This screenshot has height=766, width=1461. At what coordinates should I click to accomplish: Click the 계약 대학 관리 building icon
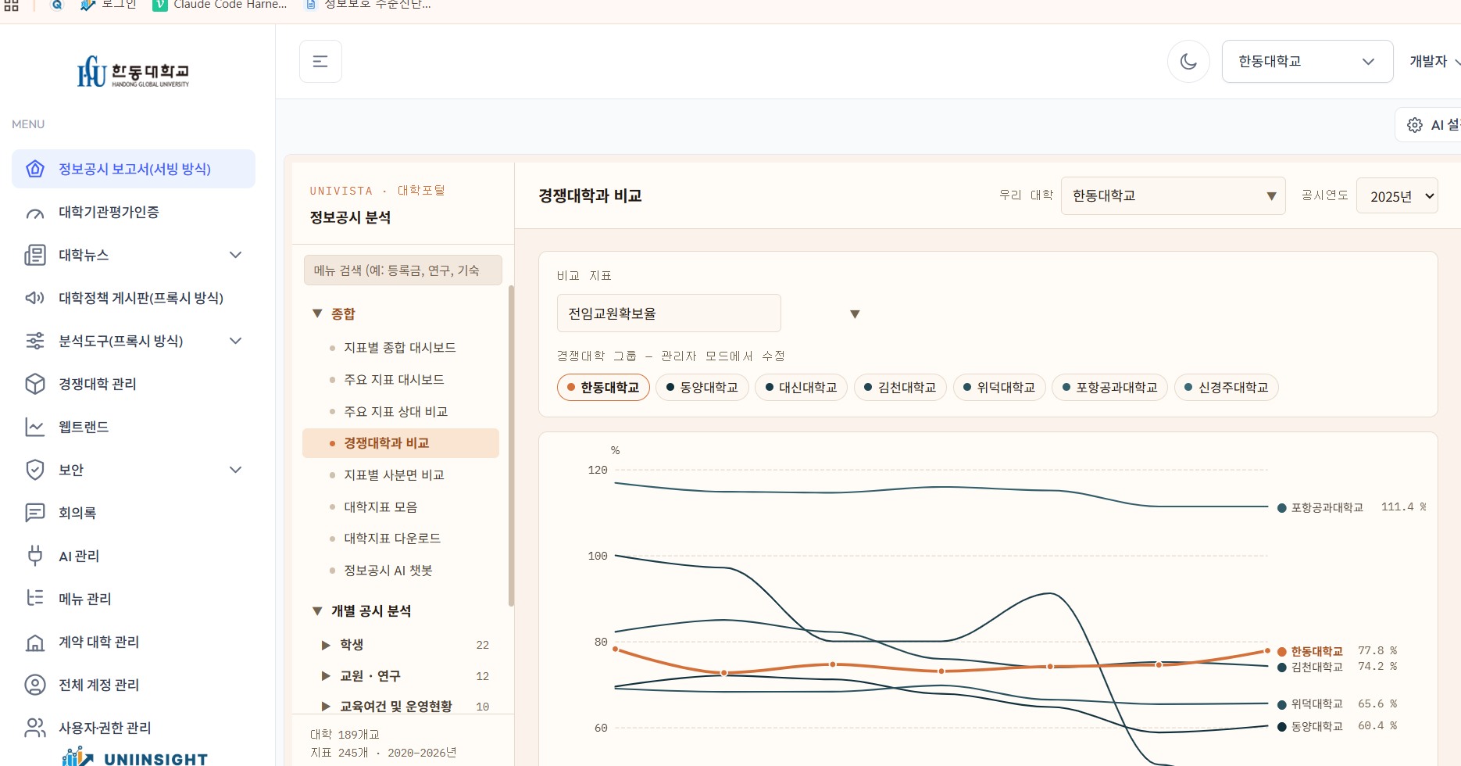pos(35,642)
